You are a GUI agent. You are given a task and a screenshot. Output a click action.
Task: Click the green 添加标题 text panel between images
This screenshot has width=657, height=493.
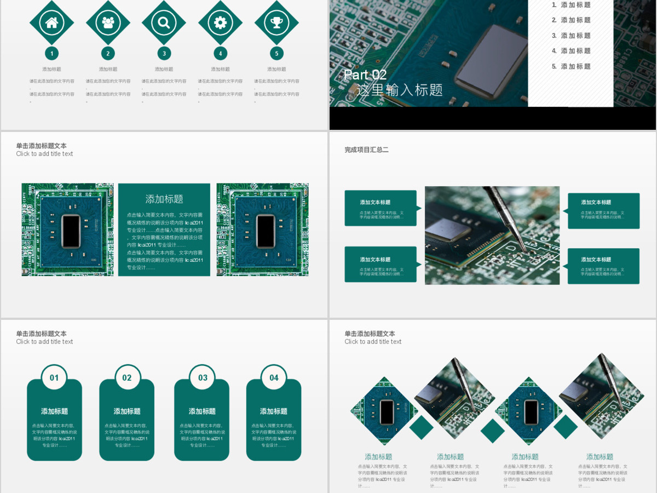pyautogui.click(x=164, y=230)
